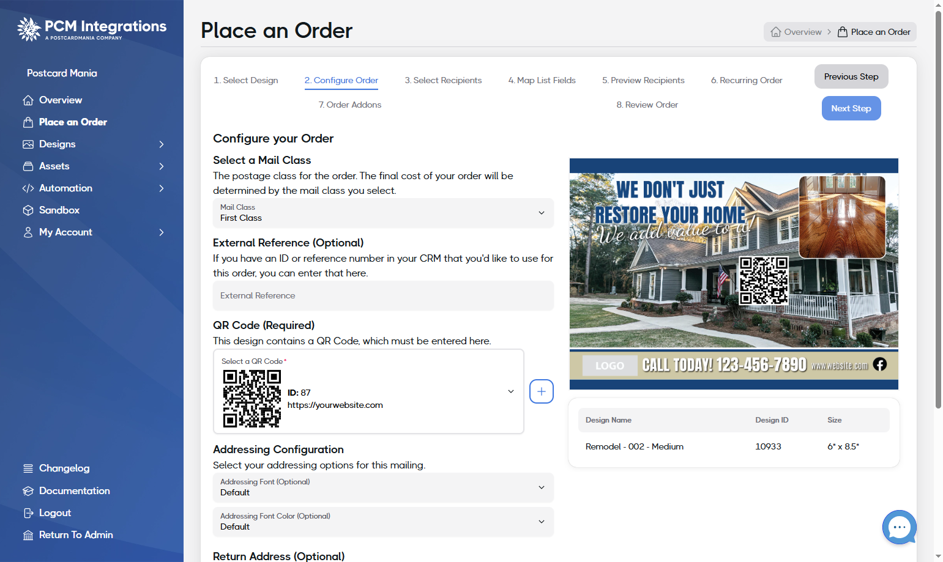Open Documentation link in sidebar
Screen dimensions: 943x562
[75, 491]
